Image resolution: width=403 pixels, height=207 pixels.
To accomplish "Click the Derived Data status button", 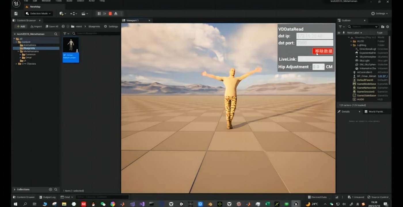I will [x=317, y=197].
